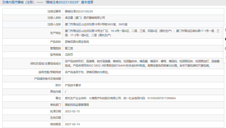Click the empty 产品储存条件及有效期 value cell
The height and width of the screenshot is (128, 226).
(143, 79)
